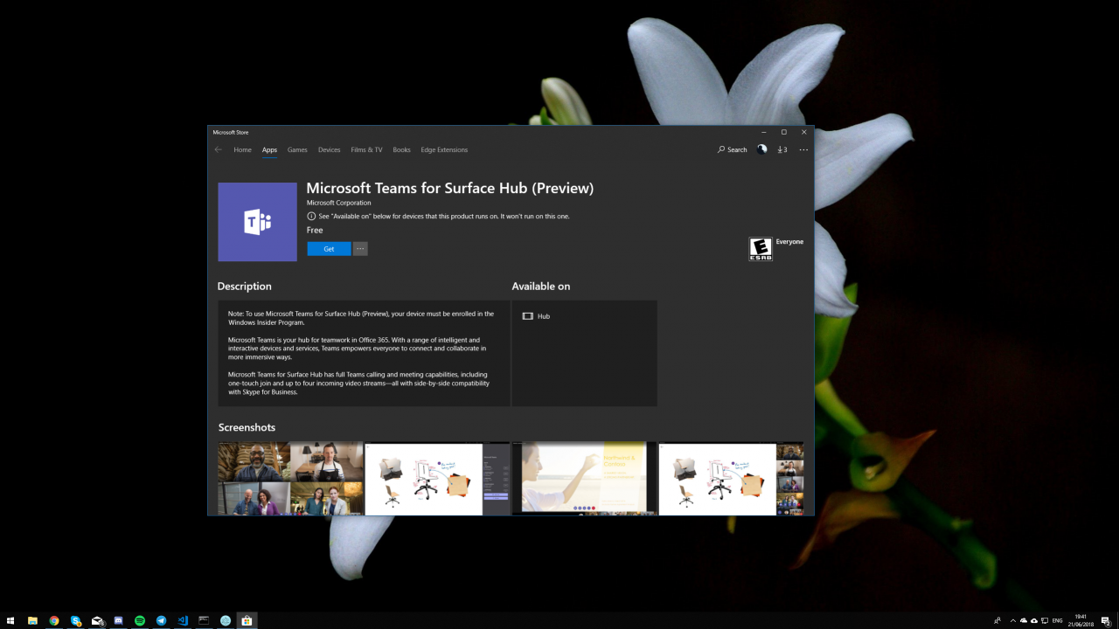Open the Action Center notifications icon

(x=1106, y=620)
